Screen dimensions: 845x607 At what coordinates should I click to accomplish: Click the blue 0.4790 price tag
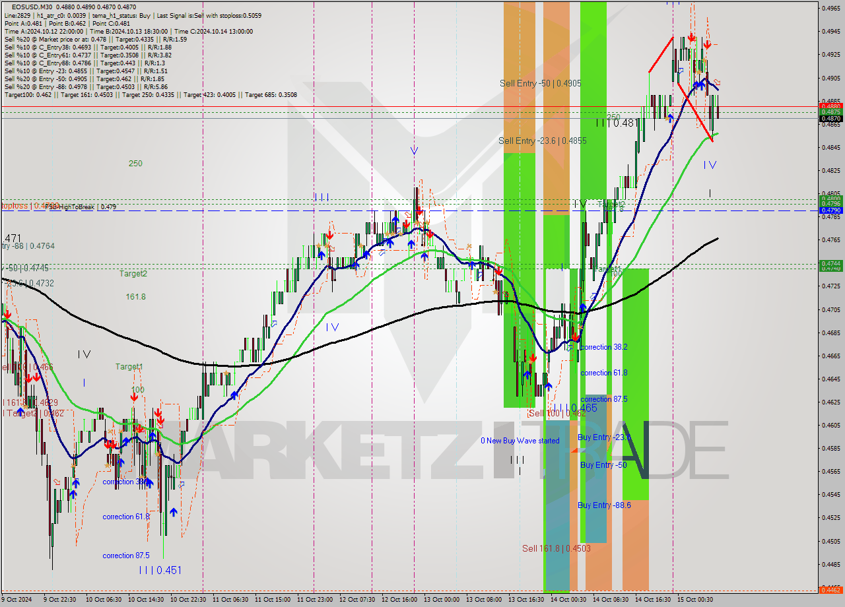pos(830,210)
